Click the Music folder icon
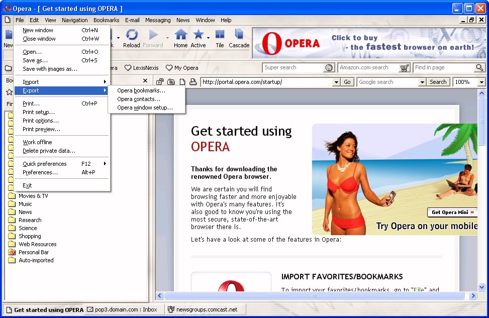Screen dimensions: 489x318 pyautogui.click(x=12, y=204)
